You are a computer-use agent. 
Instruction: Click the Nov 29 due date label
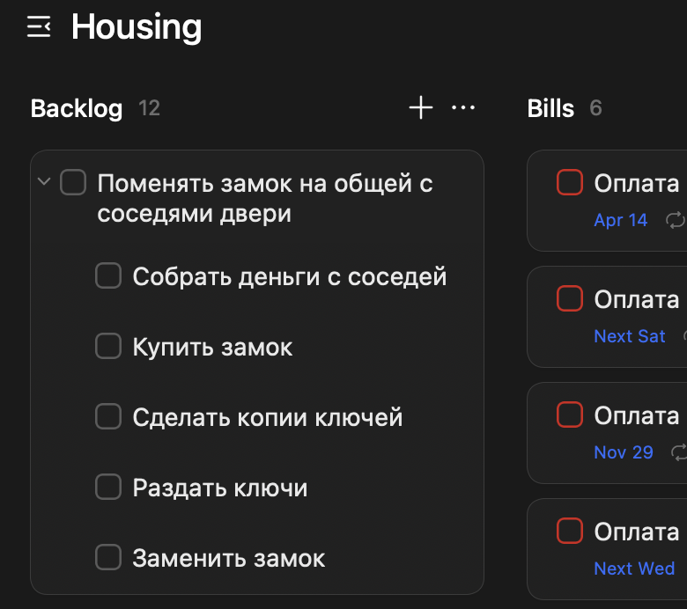click(624, 452)
